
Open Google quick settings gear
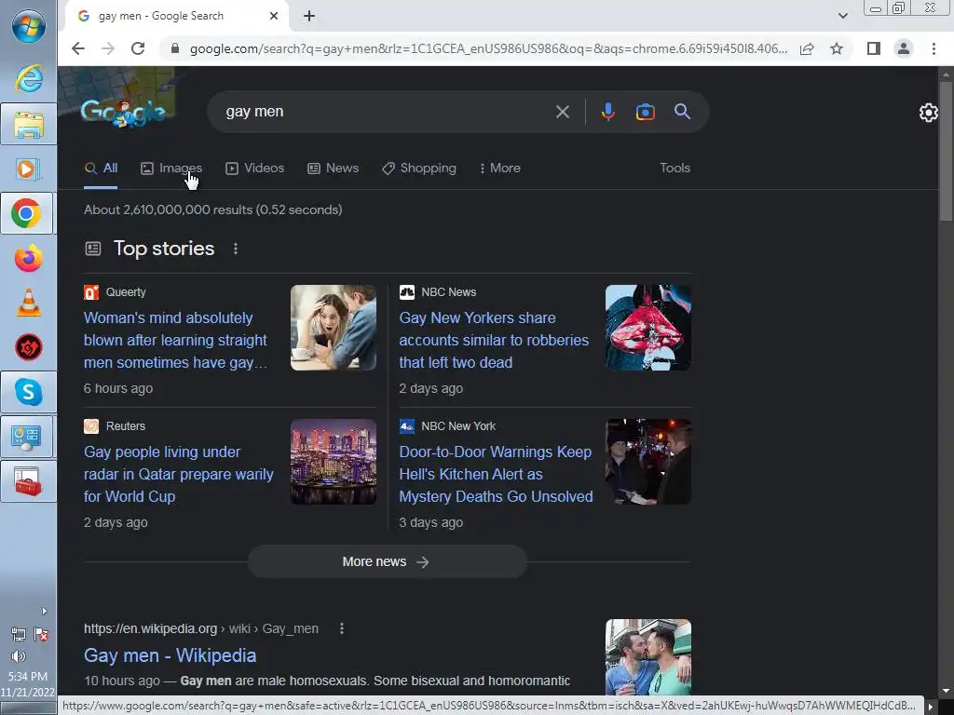tap(928, 113)
